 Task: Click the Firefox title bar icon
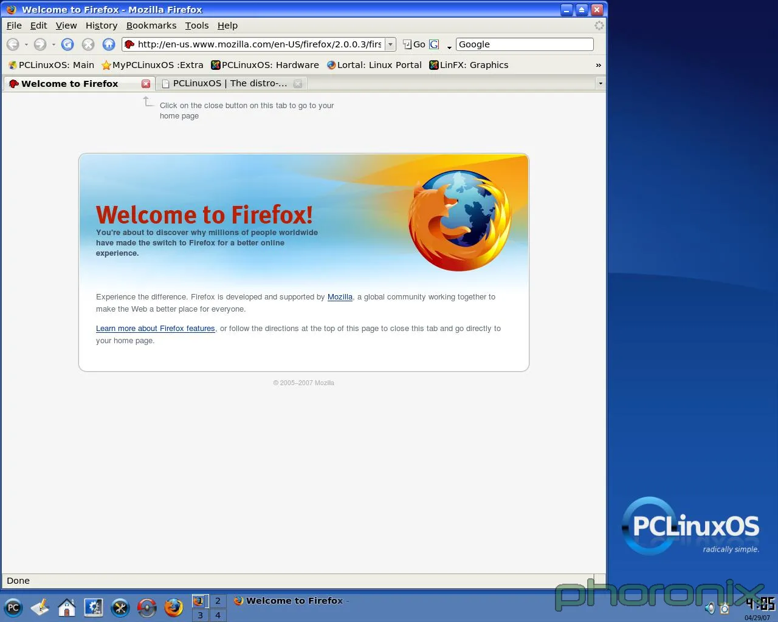click(x=11, y=10)
